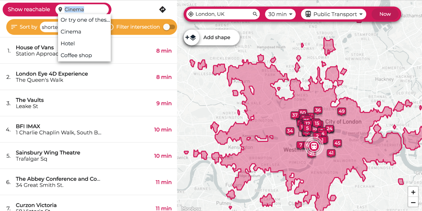Select the transit origin marker on the map
422x211 pixels.
coord(314,146)
